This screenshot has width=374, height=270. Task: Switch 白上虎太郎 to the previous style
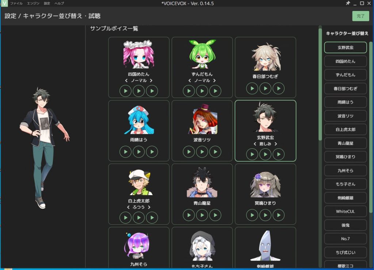coord(128,207)
